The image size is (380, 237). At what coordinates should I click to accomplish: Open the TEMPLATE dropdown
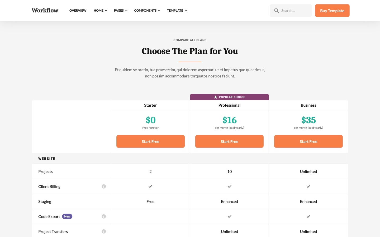tap(177, 11)
